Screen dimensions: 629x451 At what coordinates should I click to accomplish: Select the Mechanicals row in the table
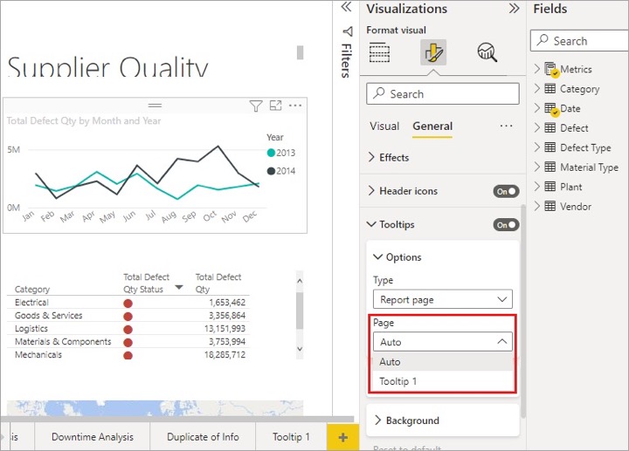click(128, 354)
